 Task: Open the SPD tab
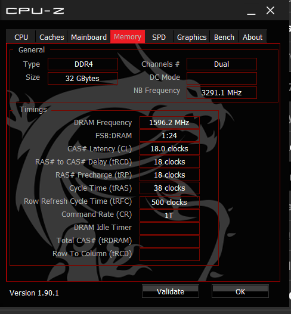pyautogui.click(x=159, y=37)
